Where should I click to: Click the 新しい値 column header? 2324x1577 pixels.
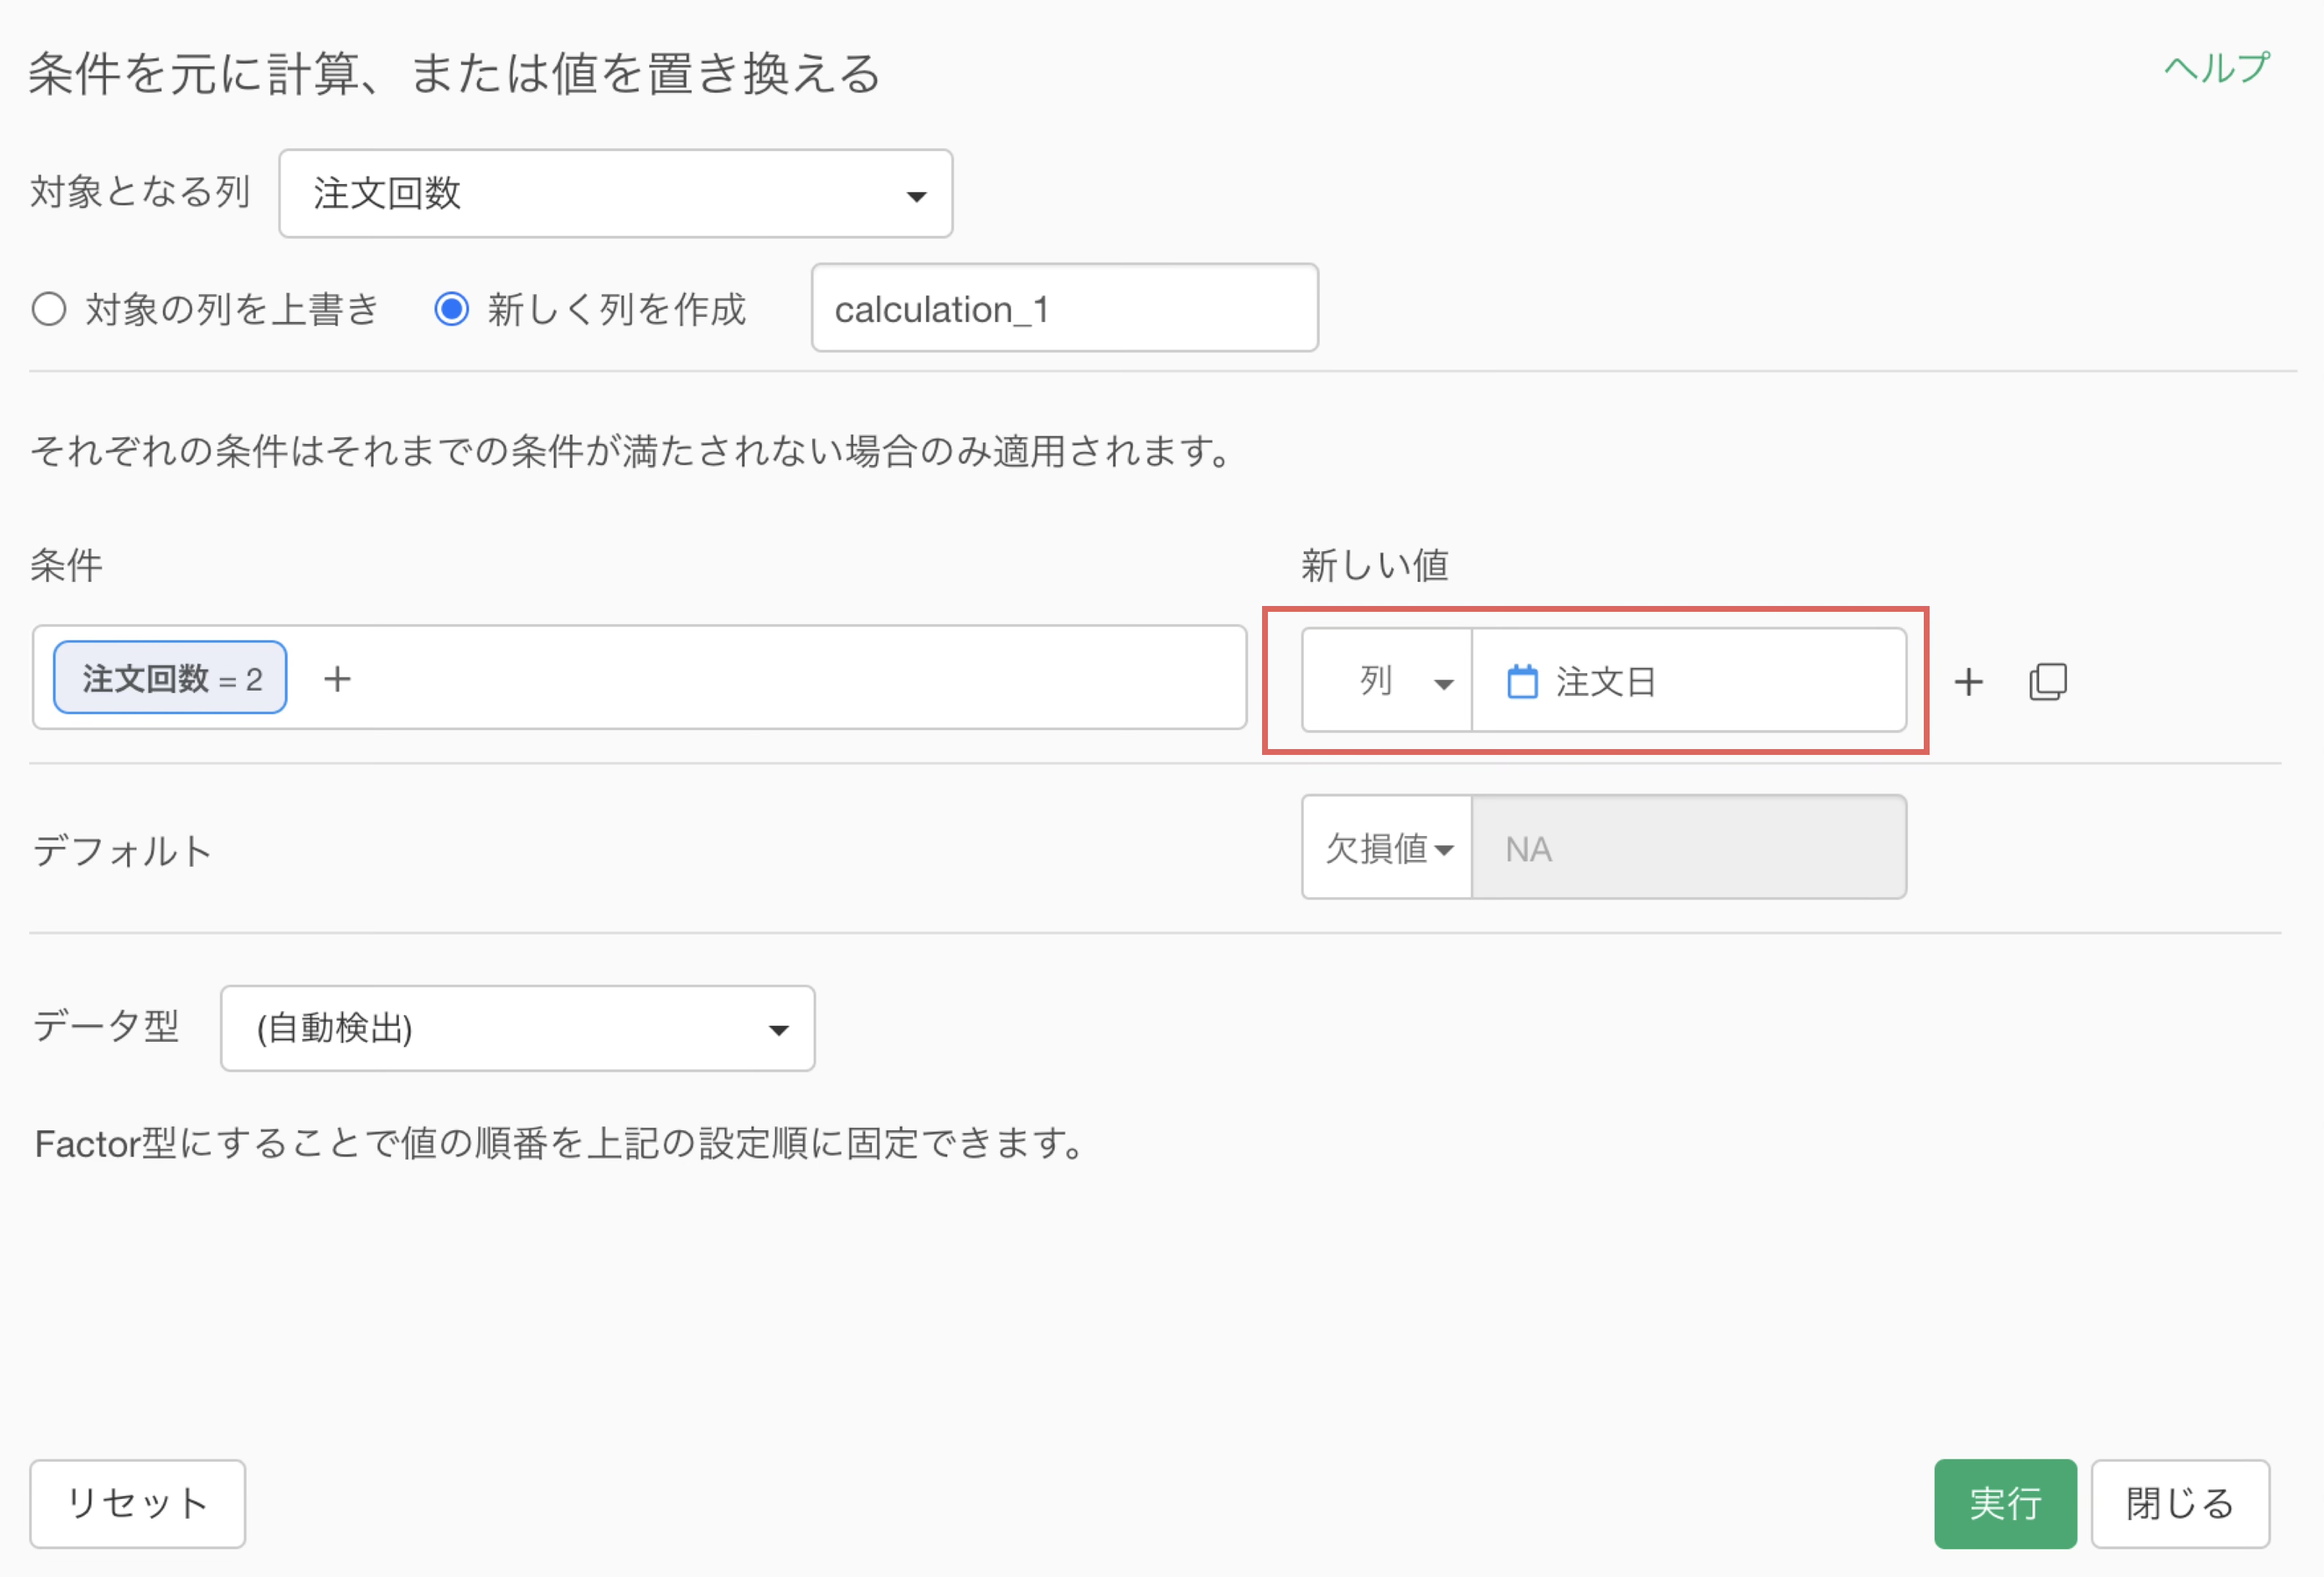pyautogui.click(x=1375, y=564)
